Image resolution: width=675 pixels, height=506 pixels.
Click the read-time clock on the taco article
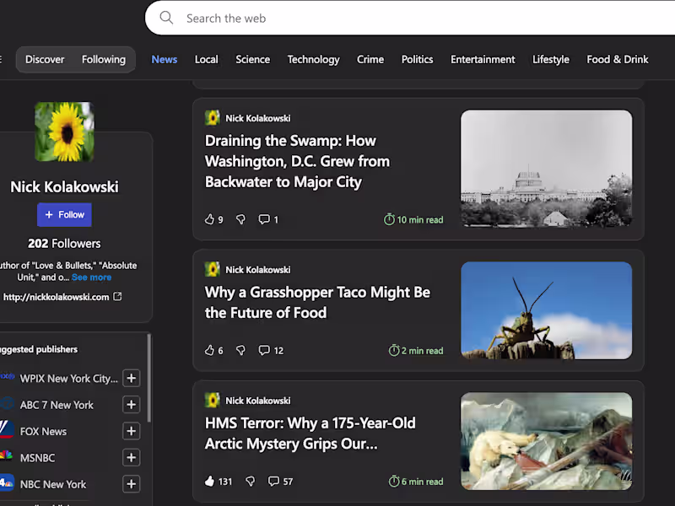click(393, 350)
